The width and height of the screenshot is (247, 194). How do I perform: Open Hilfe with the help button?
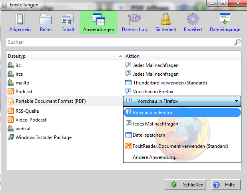(x=226, y=185)
